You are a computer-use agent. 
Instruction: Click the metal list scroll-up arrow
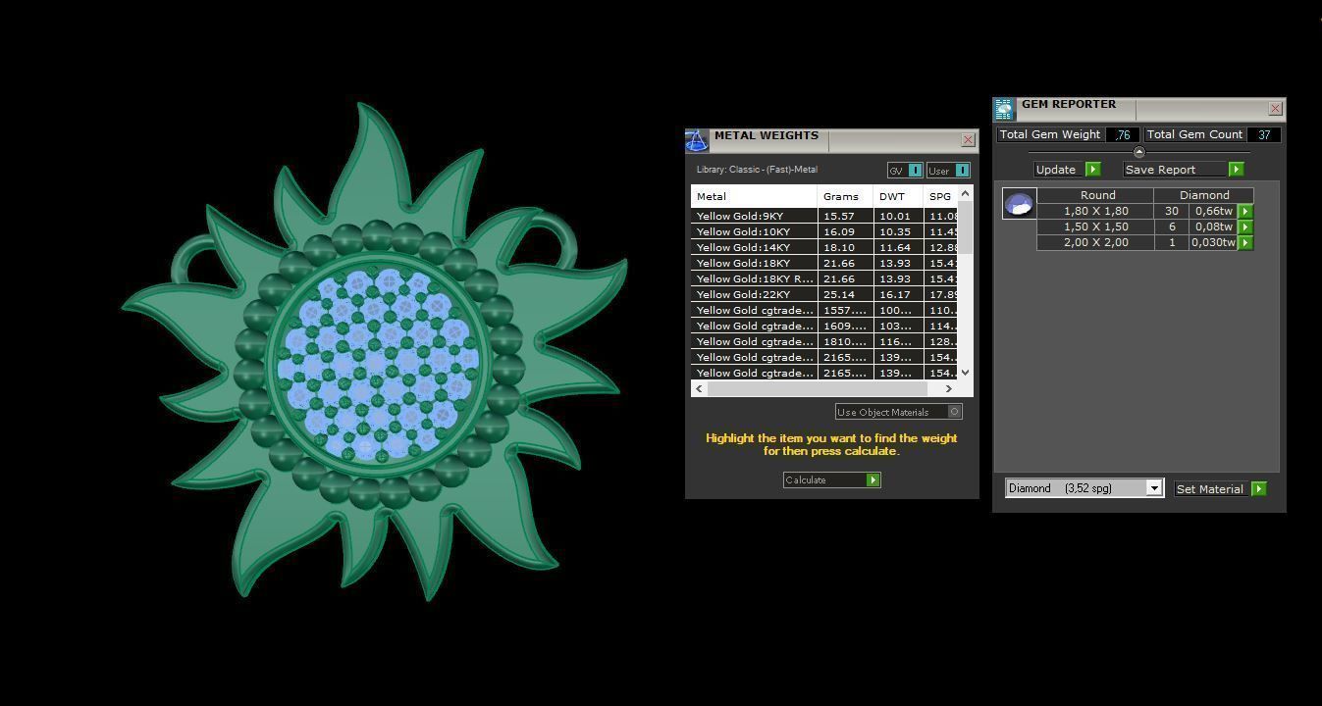(x=966, y=193)
